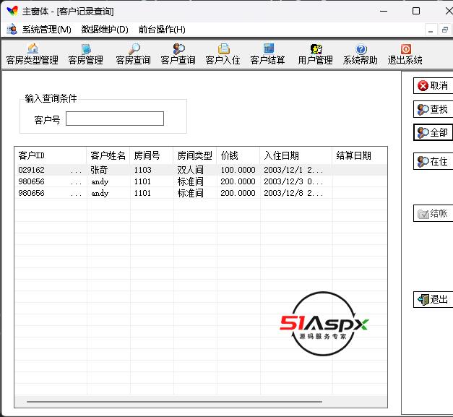Select customer name 张奇

99,170
